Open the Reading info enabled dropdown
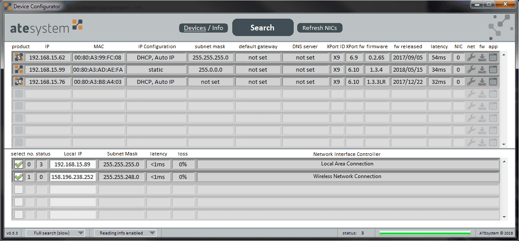This screenshot has width=519, height=241. (125, 233)
